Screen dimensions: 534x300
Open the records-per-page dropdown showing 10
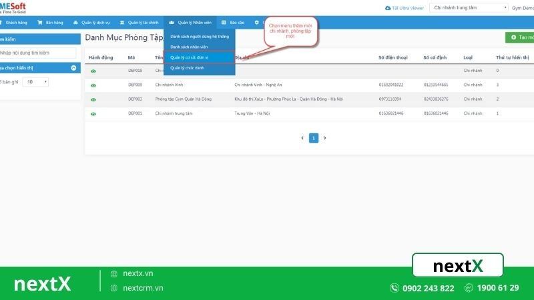35,81
